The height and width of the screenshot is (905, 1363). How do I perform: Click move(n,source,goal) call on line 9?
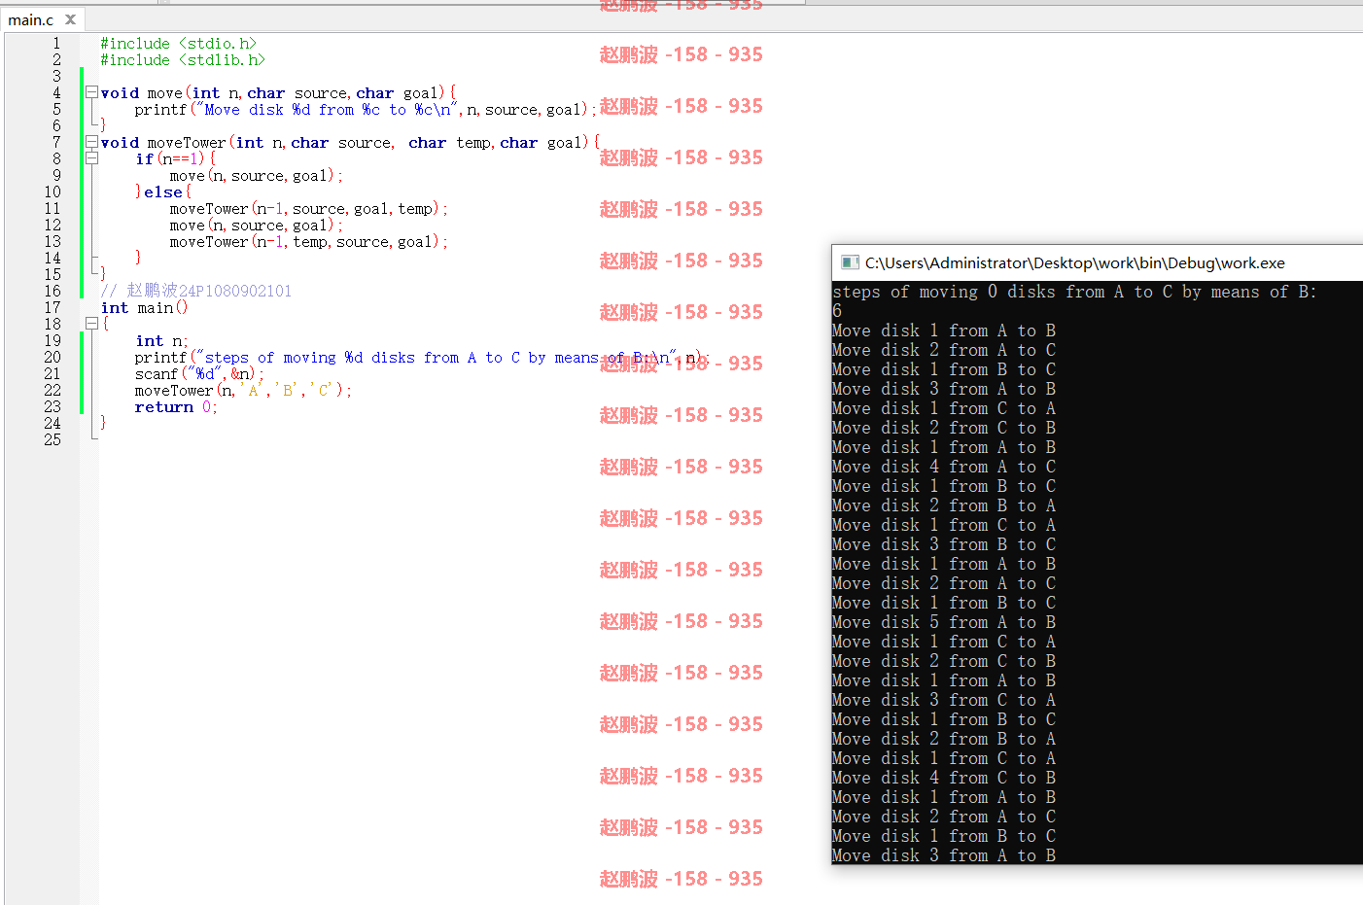click(257, 175)
